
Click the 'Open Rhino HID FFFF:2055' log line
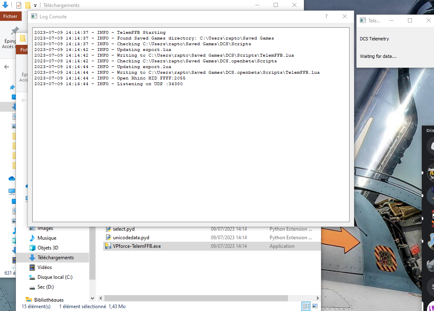[x=110, y=78]
